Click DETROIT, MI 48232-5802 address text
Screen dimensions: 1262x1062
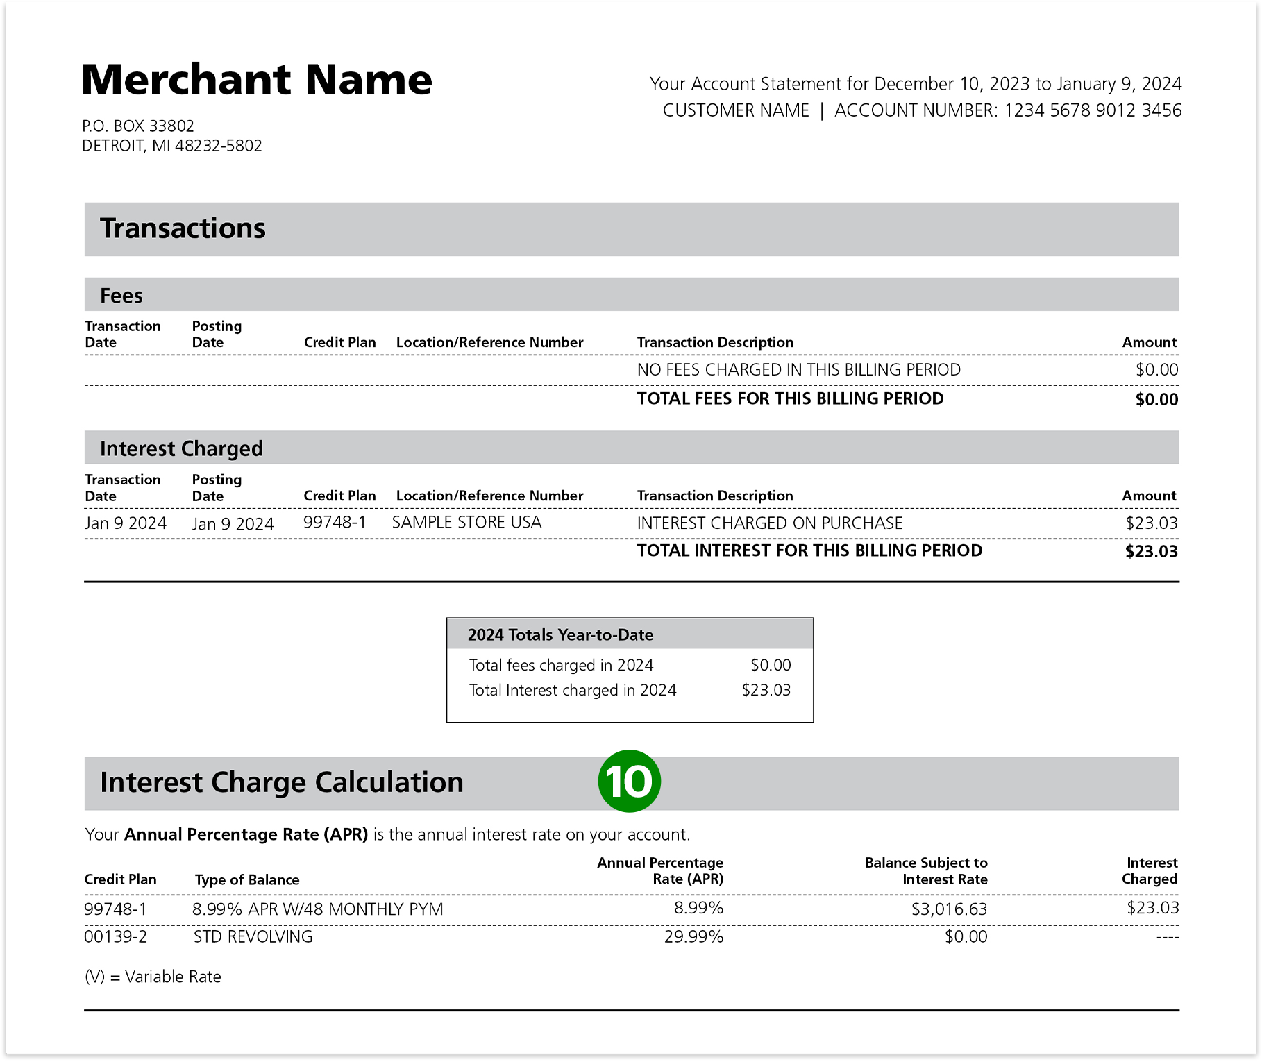pyautogui.click(x=172, y=146)
